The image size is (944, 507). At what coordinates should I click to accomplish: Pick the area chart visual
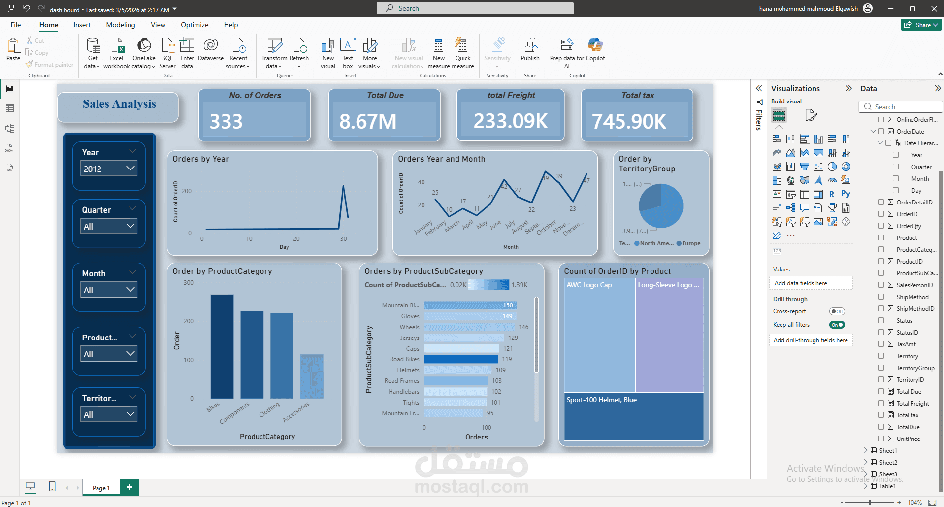tap(791, 153)
